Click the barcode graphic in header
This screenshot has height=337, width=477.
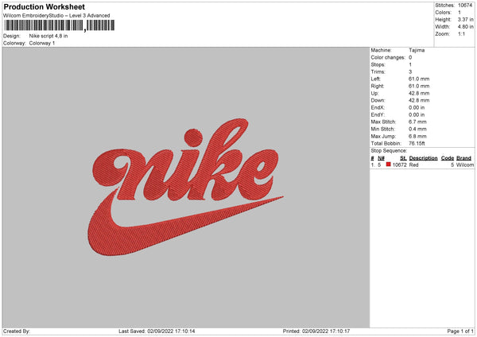click(x=60, y=25)
